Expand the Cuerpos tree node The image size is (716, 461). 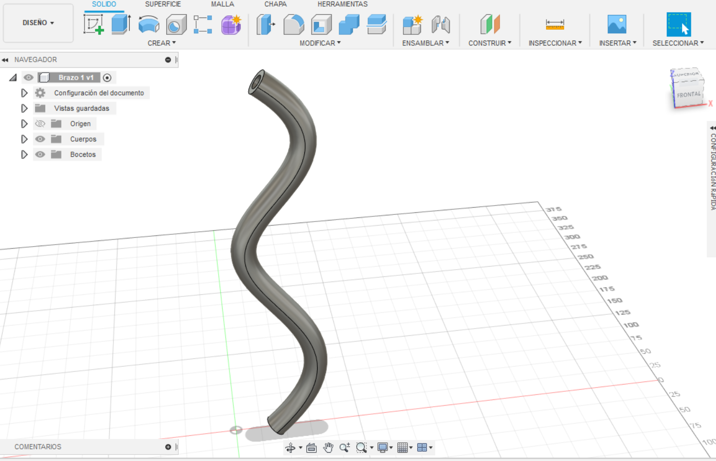[x=24, y=138]
